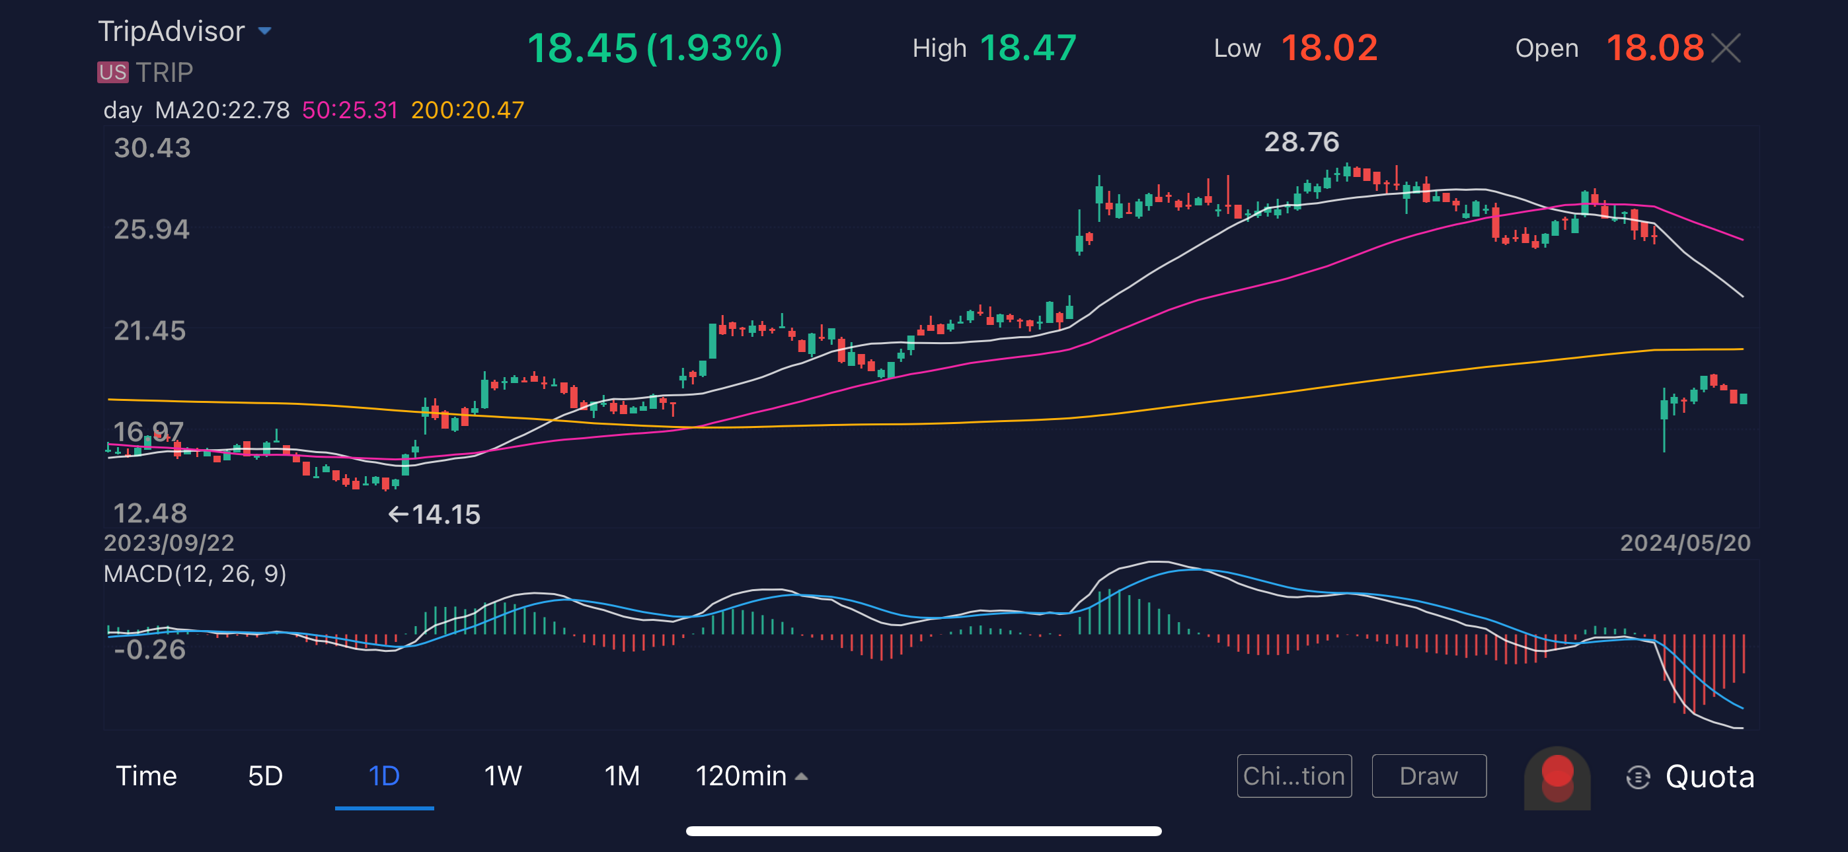Select the 5D period tab
The width and height of the screenshot is (1848, 852).
(265, 776)
